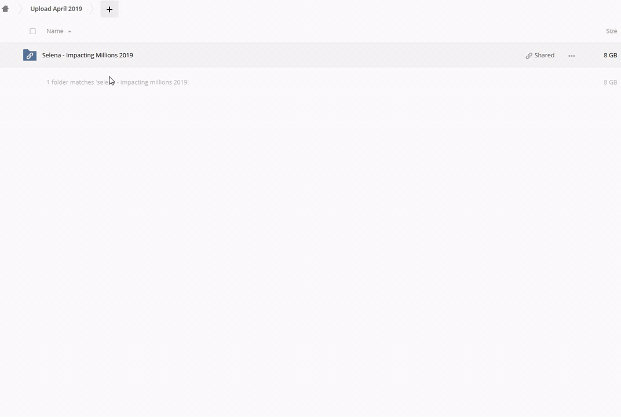Click the shared folder icon for Selena

[x=30, y=55]
